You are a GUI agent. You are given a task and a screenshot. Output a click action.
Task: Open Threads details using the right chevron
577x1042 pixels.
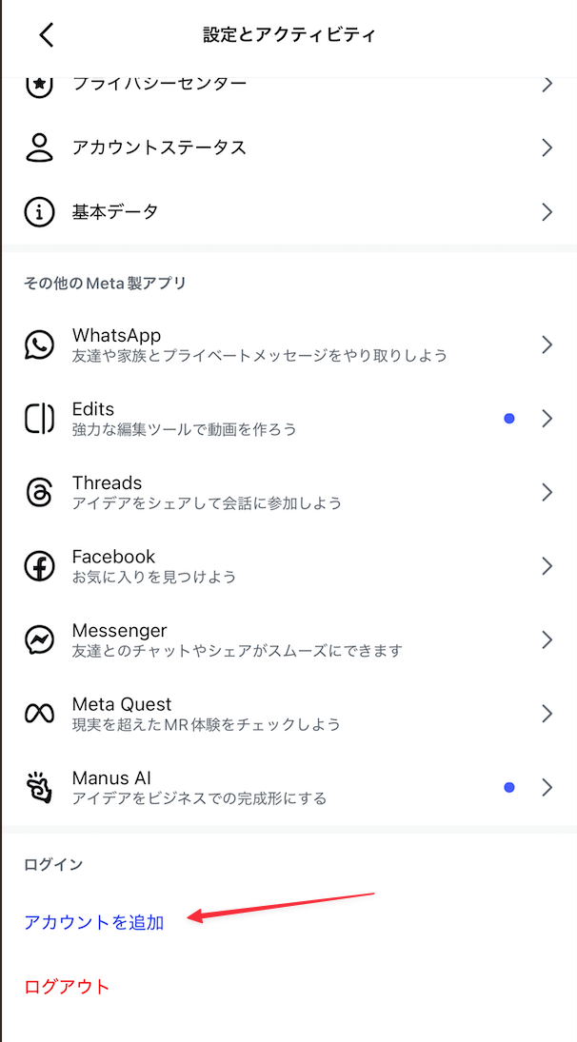547,492
